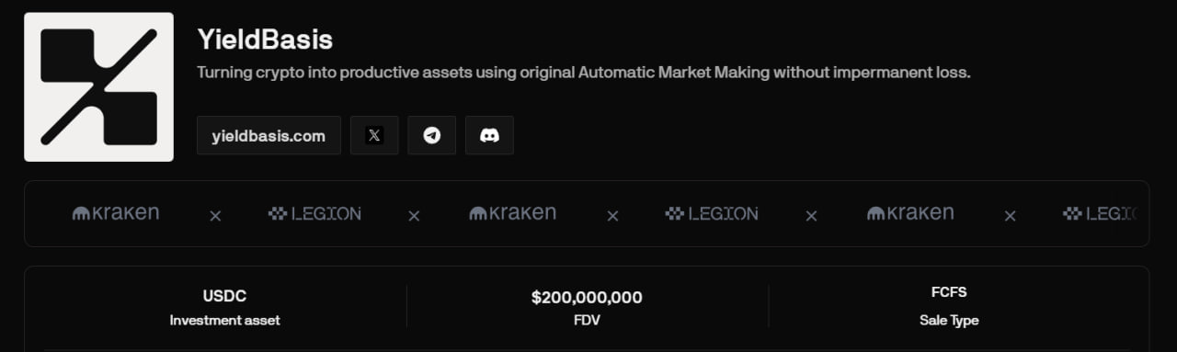Click the third Kraken logo in banner

click(x=910, y=213)
